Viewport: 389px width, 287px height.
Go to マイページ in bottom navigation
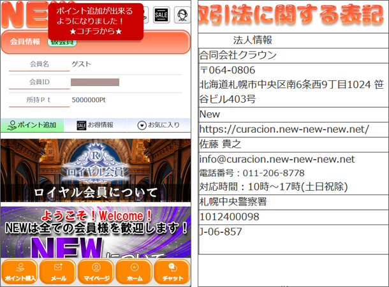(96, 272)
